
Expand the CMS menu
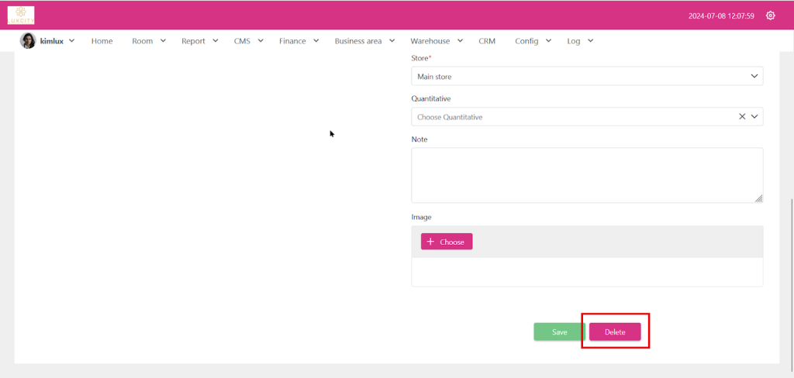tap(248, 41)
